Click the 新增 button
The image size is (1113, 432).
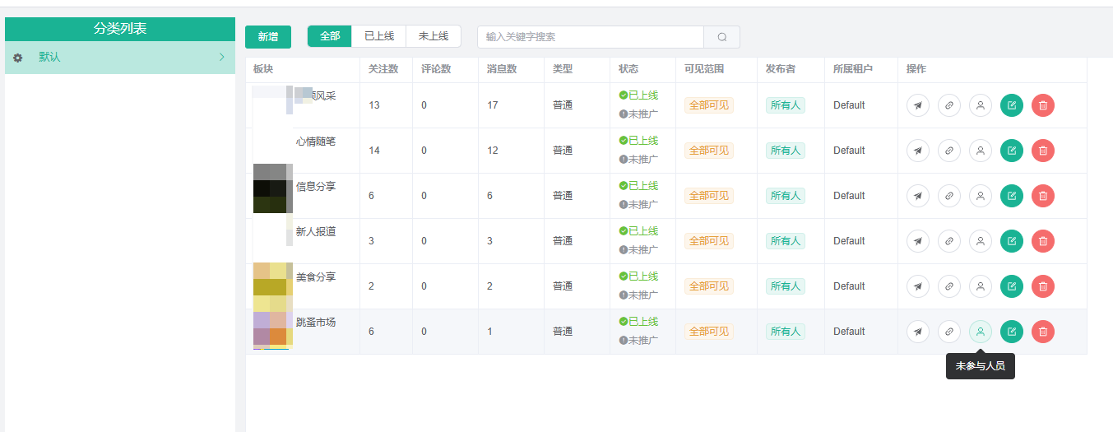pos(268,37)
